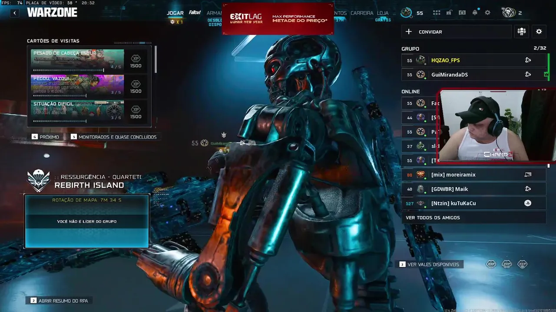This screenshot has height=312, width=556.
Task: Open the dotted grid menu icon
Action: pos(437,13)
